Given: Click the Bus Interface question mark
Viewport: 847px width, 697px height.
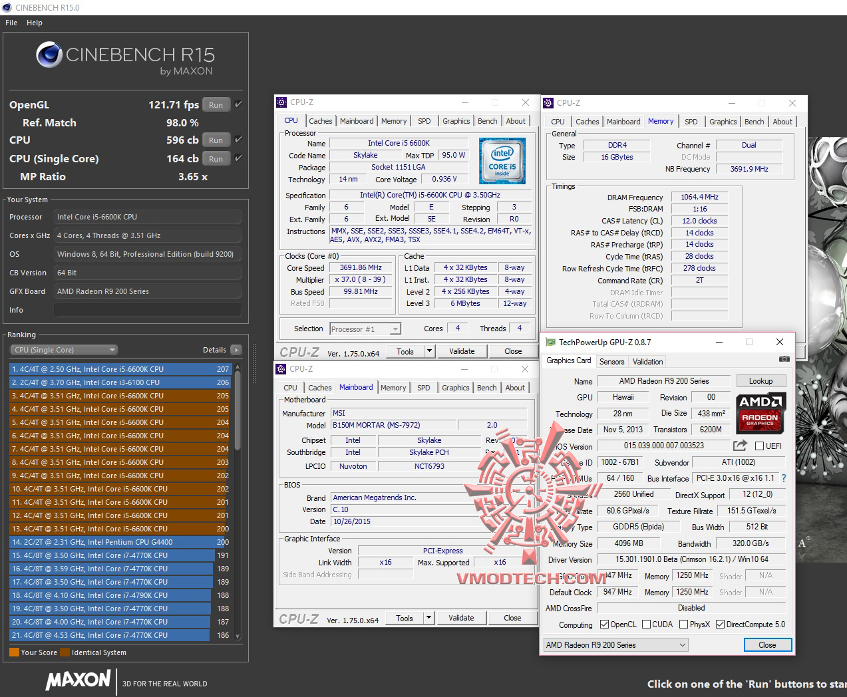Looking at the screenshot, I should tap(784, 478).
